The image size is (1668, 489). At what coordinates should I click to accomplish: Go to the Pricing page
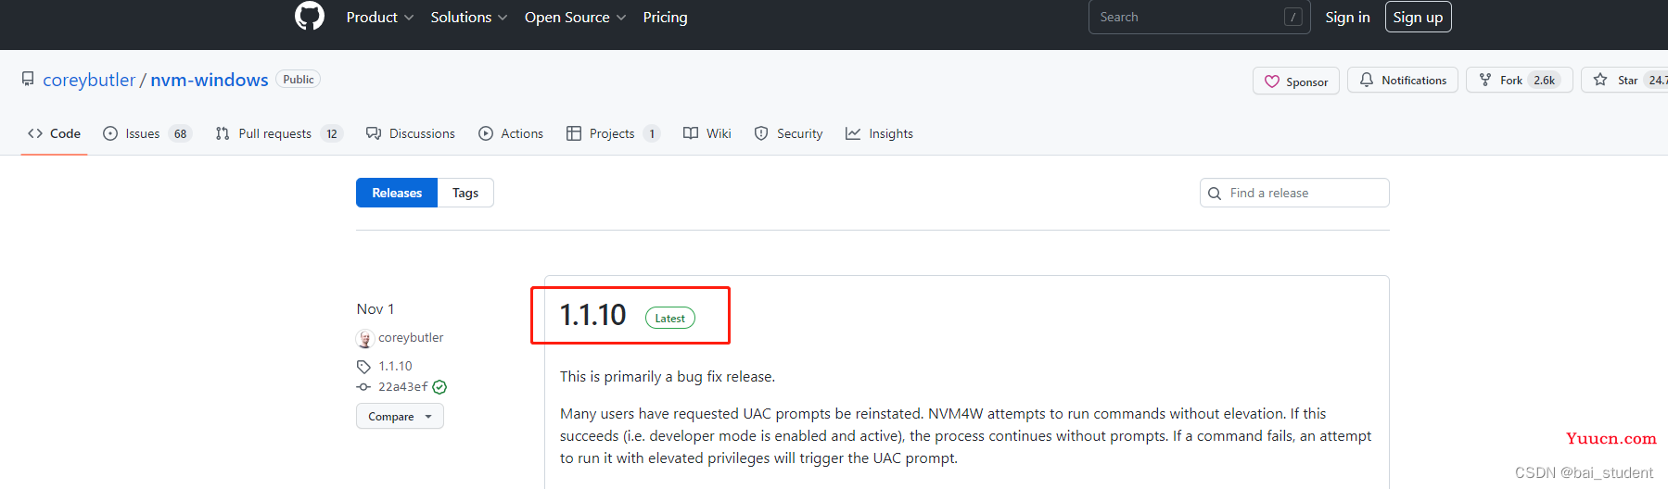[665, 18]
